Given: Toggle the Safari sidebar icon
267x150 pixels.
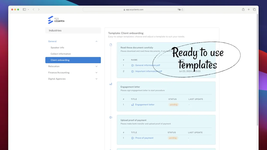Looking at the screenshot, I should pyautogui.click(x=24, y=9).
